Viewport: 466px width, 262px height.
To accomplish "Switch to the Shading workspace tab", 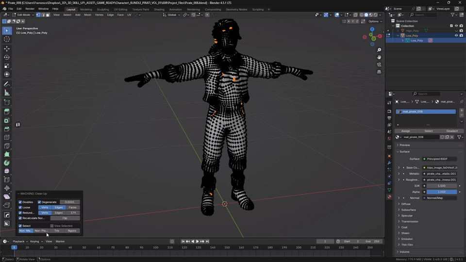I will pos(159,9).
